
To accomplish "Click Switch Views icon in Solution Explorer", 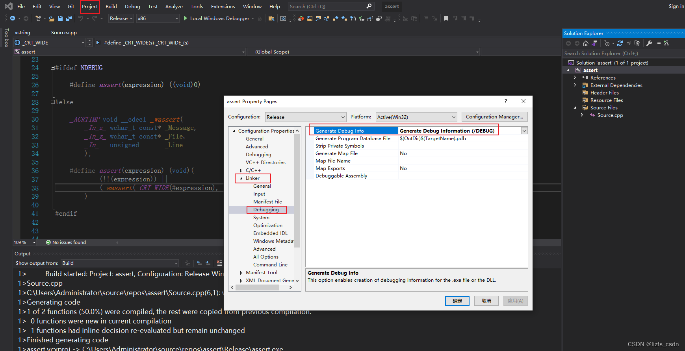I will 594,43.
